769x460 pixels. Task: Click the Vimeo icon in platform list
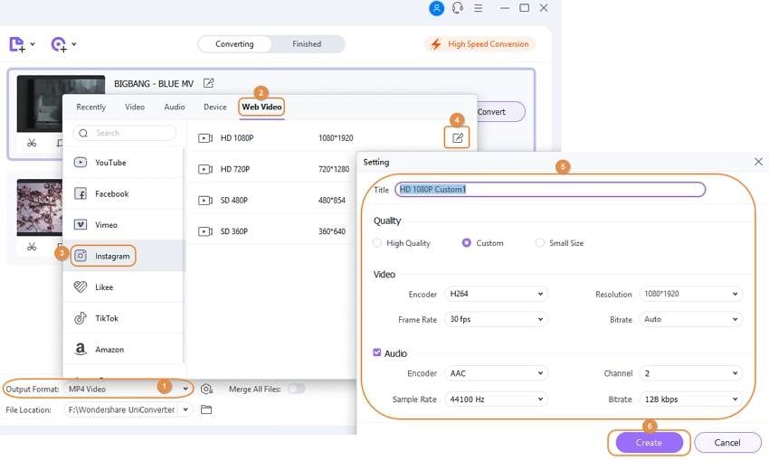point(81,224)
